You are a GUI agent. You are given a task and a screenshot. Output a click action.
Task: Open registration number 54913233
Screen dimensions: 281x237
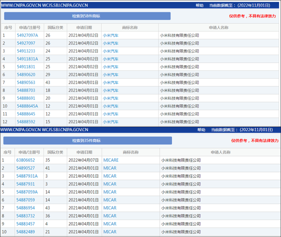pyautogui.click(x=26, y=51)
